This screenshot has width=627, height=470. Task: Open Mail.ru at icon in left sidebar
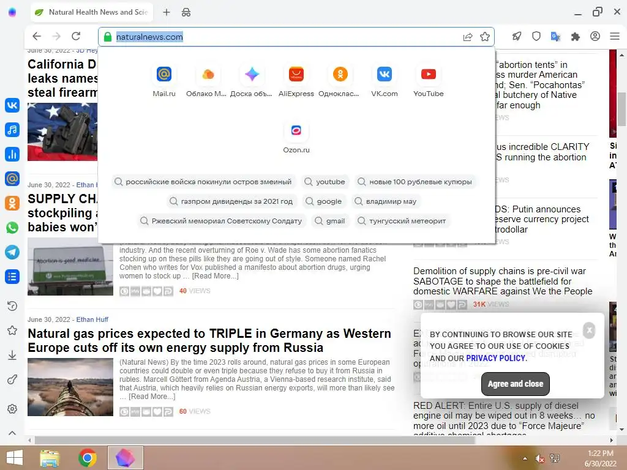point(12,178)
